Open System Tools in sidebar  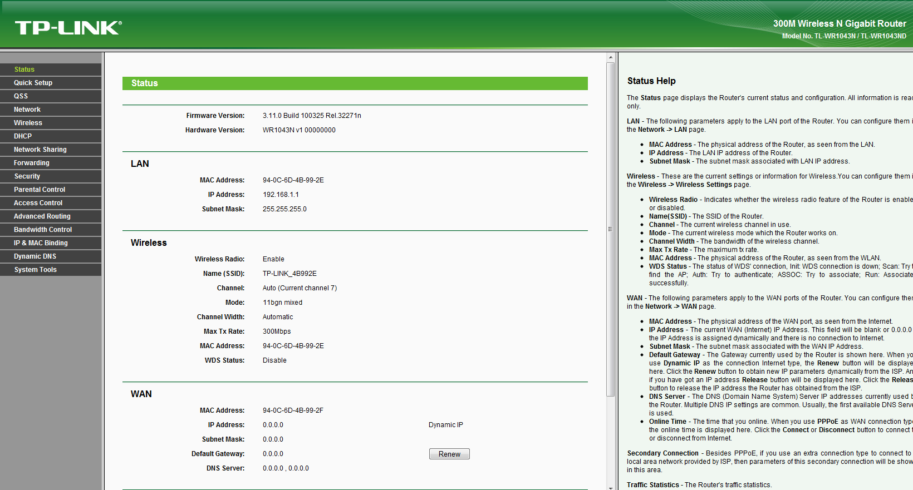click(51, 270)
